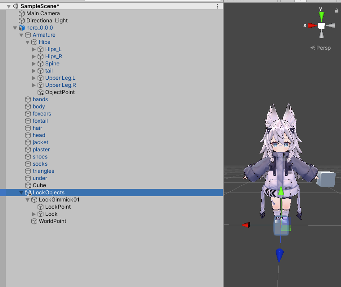Click the cube icon next to foxtail
341x287 pixels.
[x=28, y=121]
